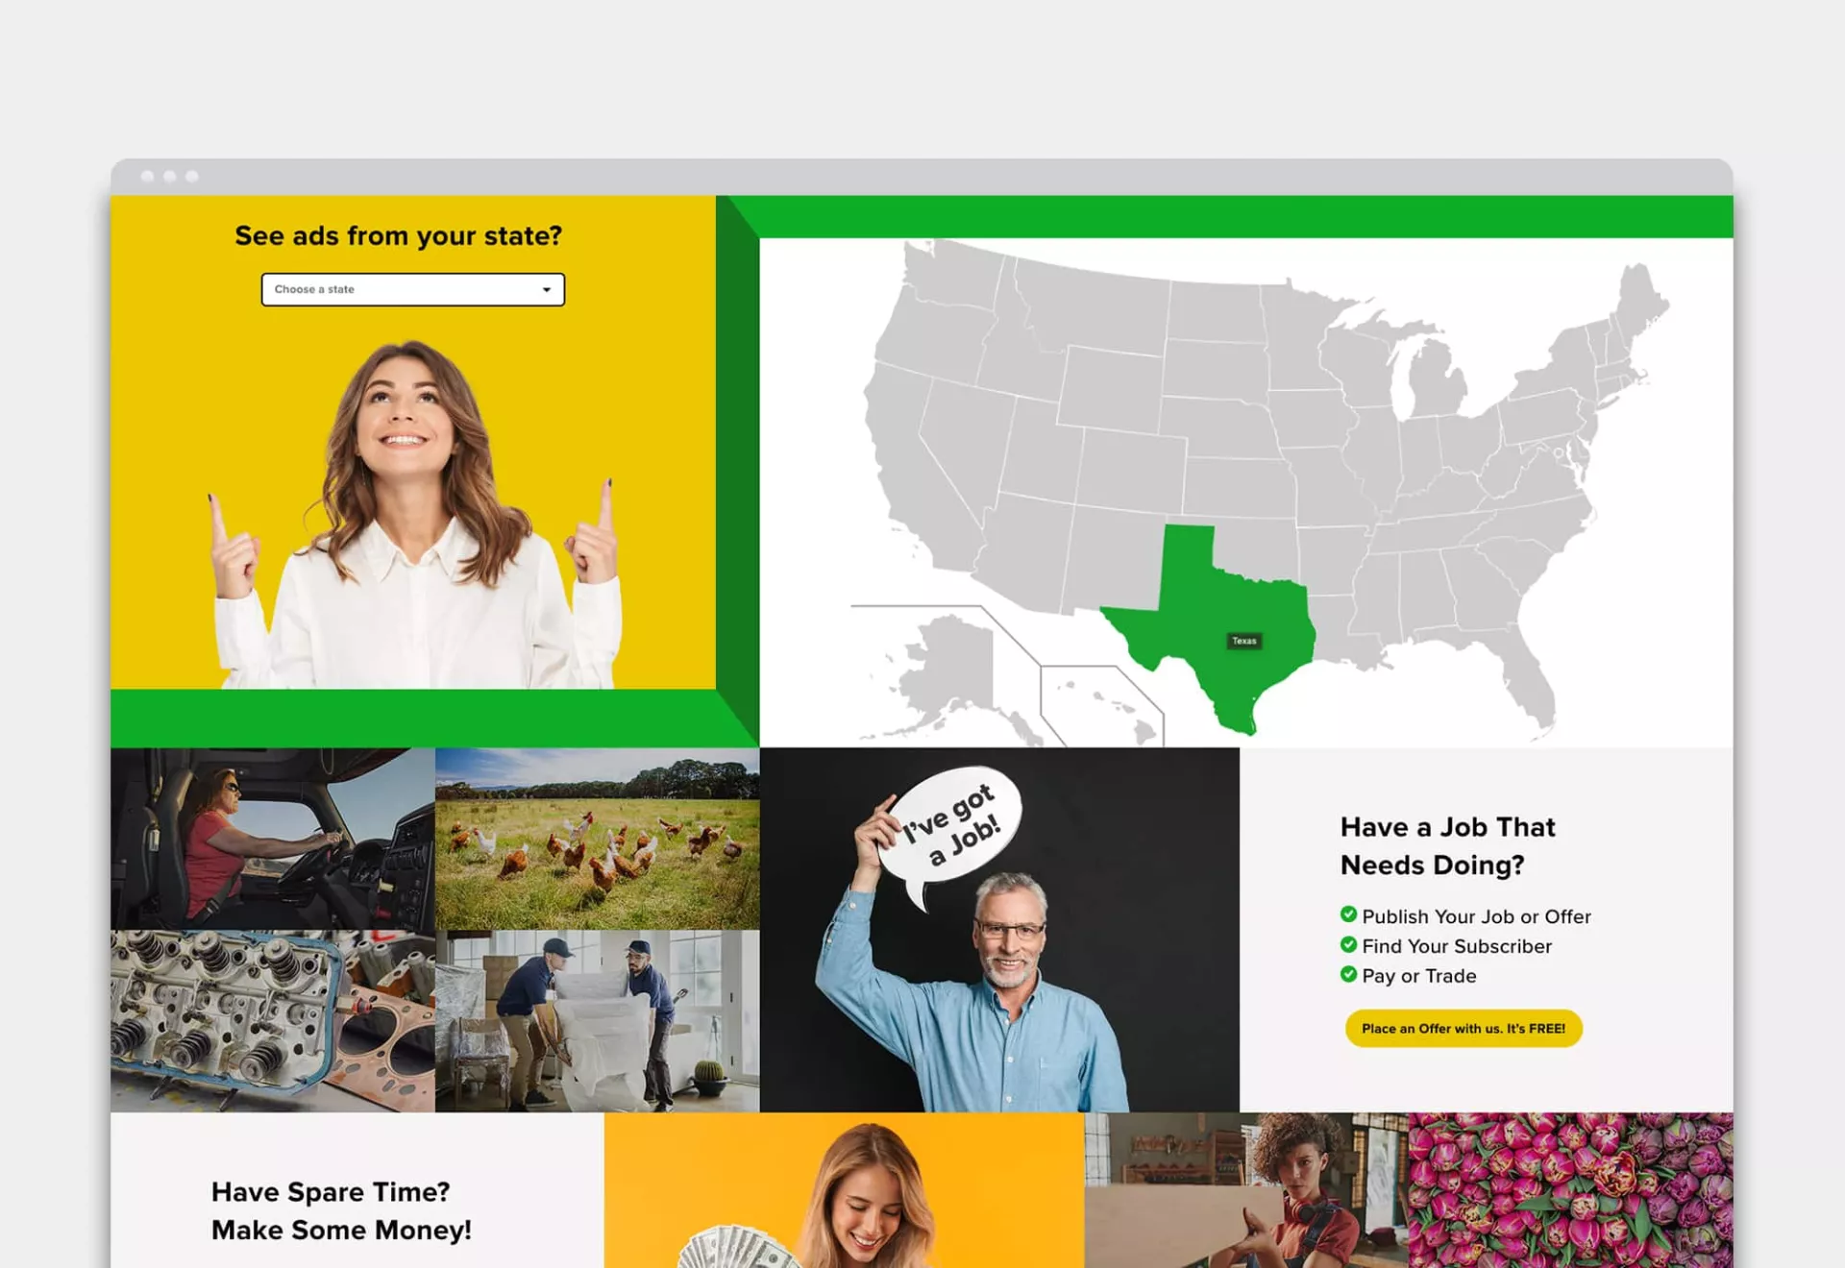Open the engine parts photo
Screen dimensions: 1845x1268
(x=272, y=1020)
